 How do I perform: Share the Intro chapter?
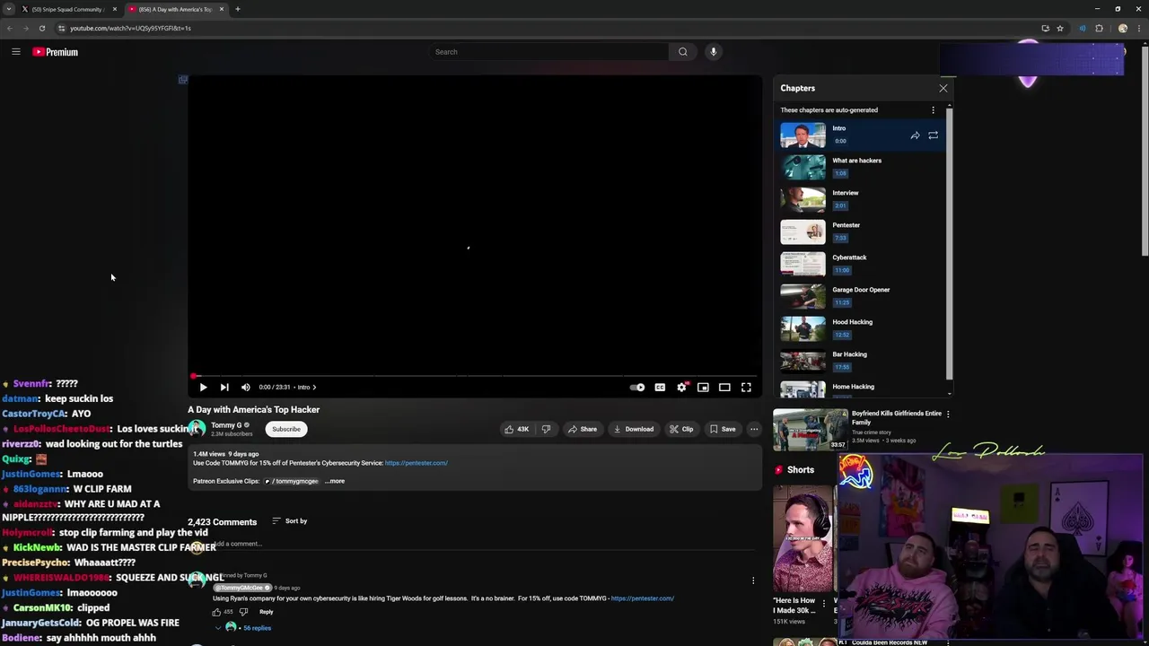915,135
